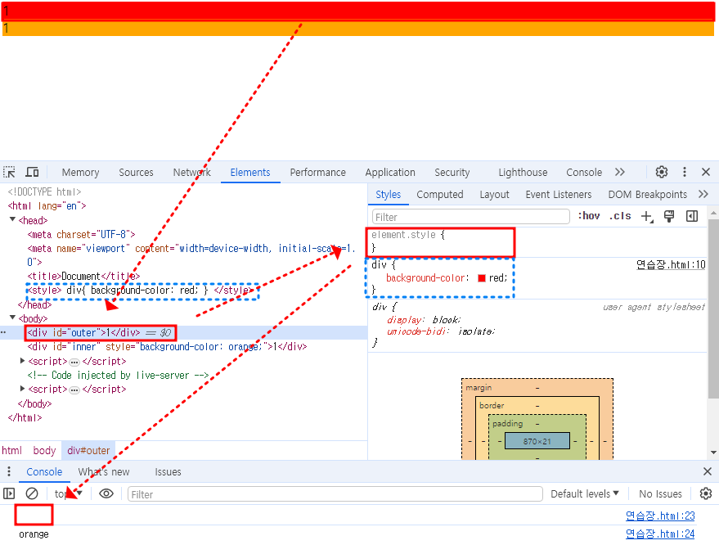The height and width of the screenshot is (545, 719).
Task: Click the body breadcrumb
Action: point(44,451)
